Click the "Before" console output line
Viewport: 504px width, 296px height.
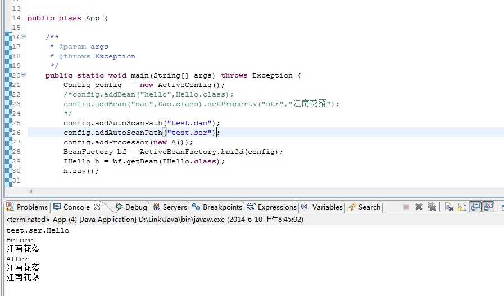click(20, 240)
